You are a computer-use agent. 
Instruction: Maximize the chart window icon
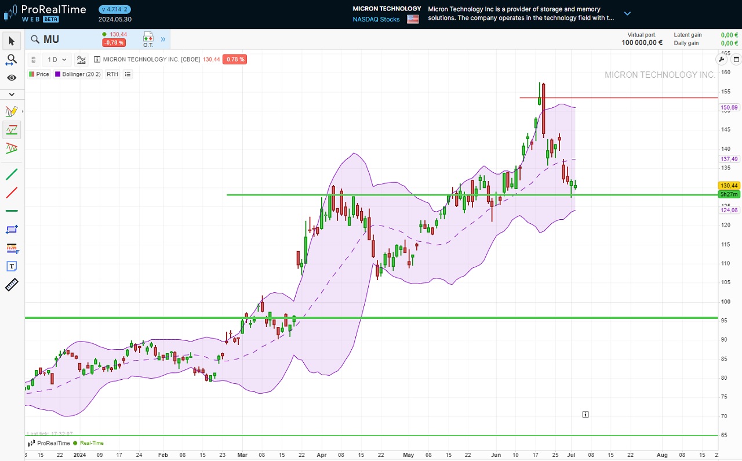click(736, 59)
